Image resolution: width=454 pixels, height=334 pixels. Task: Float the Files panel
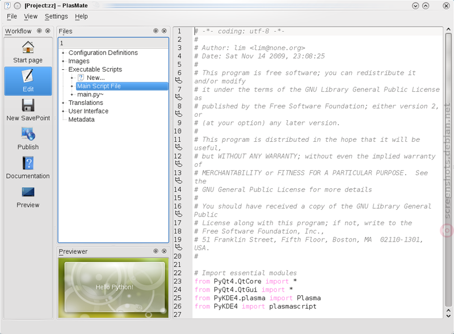tap(155, 31)
